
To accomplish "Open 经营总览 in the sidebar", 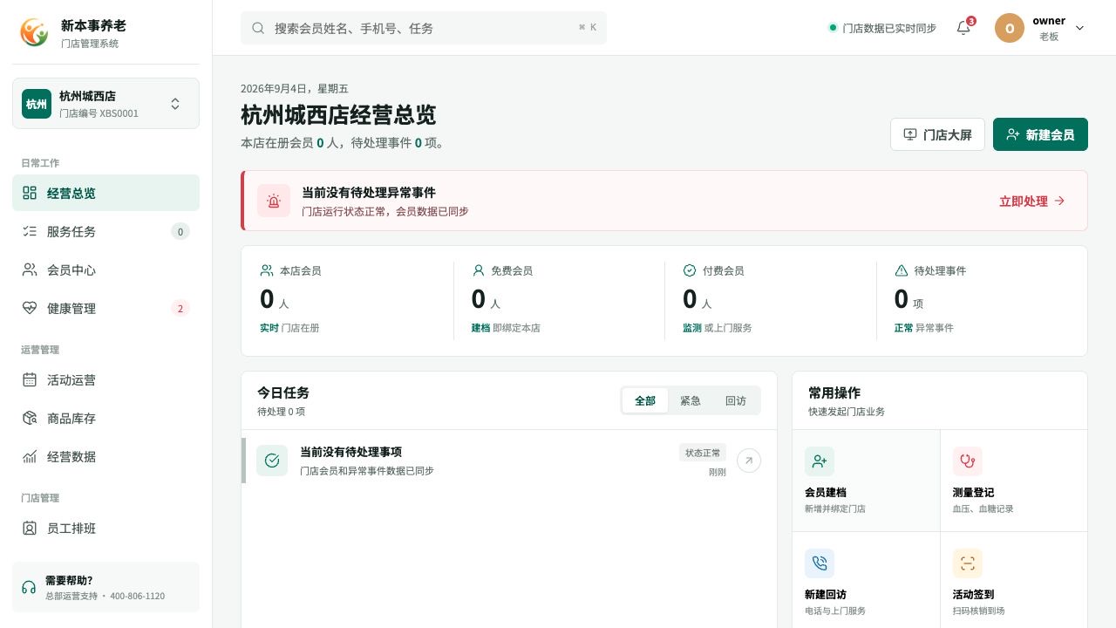I will tap(105, 193).
